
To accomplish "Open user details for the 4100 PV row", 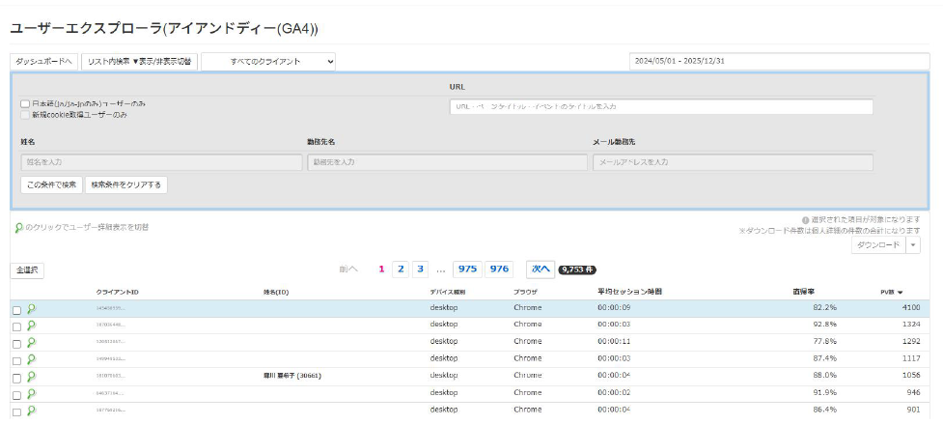I will [32, 309].
